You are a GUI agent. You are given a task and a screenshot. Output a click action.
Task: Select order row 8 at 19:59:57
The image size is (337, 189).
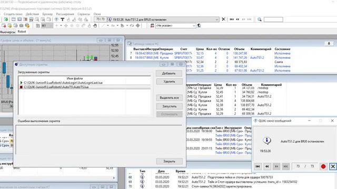click(210, 58)
